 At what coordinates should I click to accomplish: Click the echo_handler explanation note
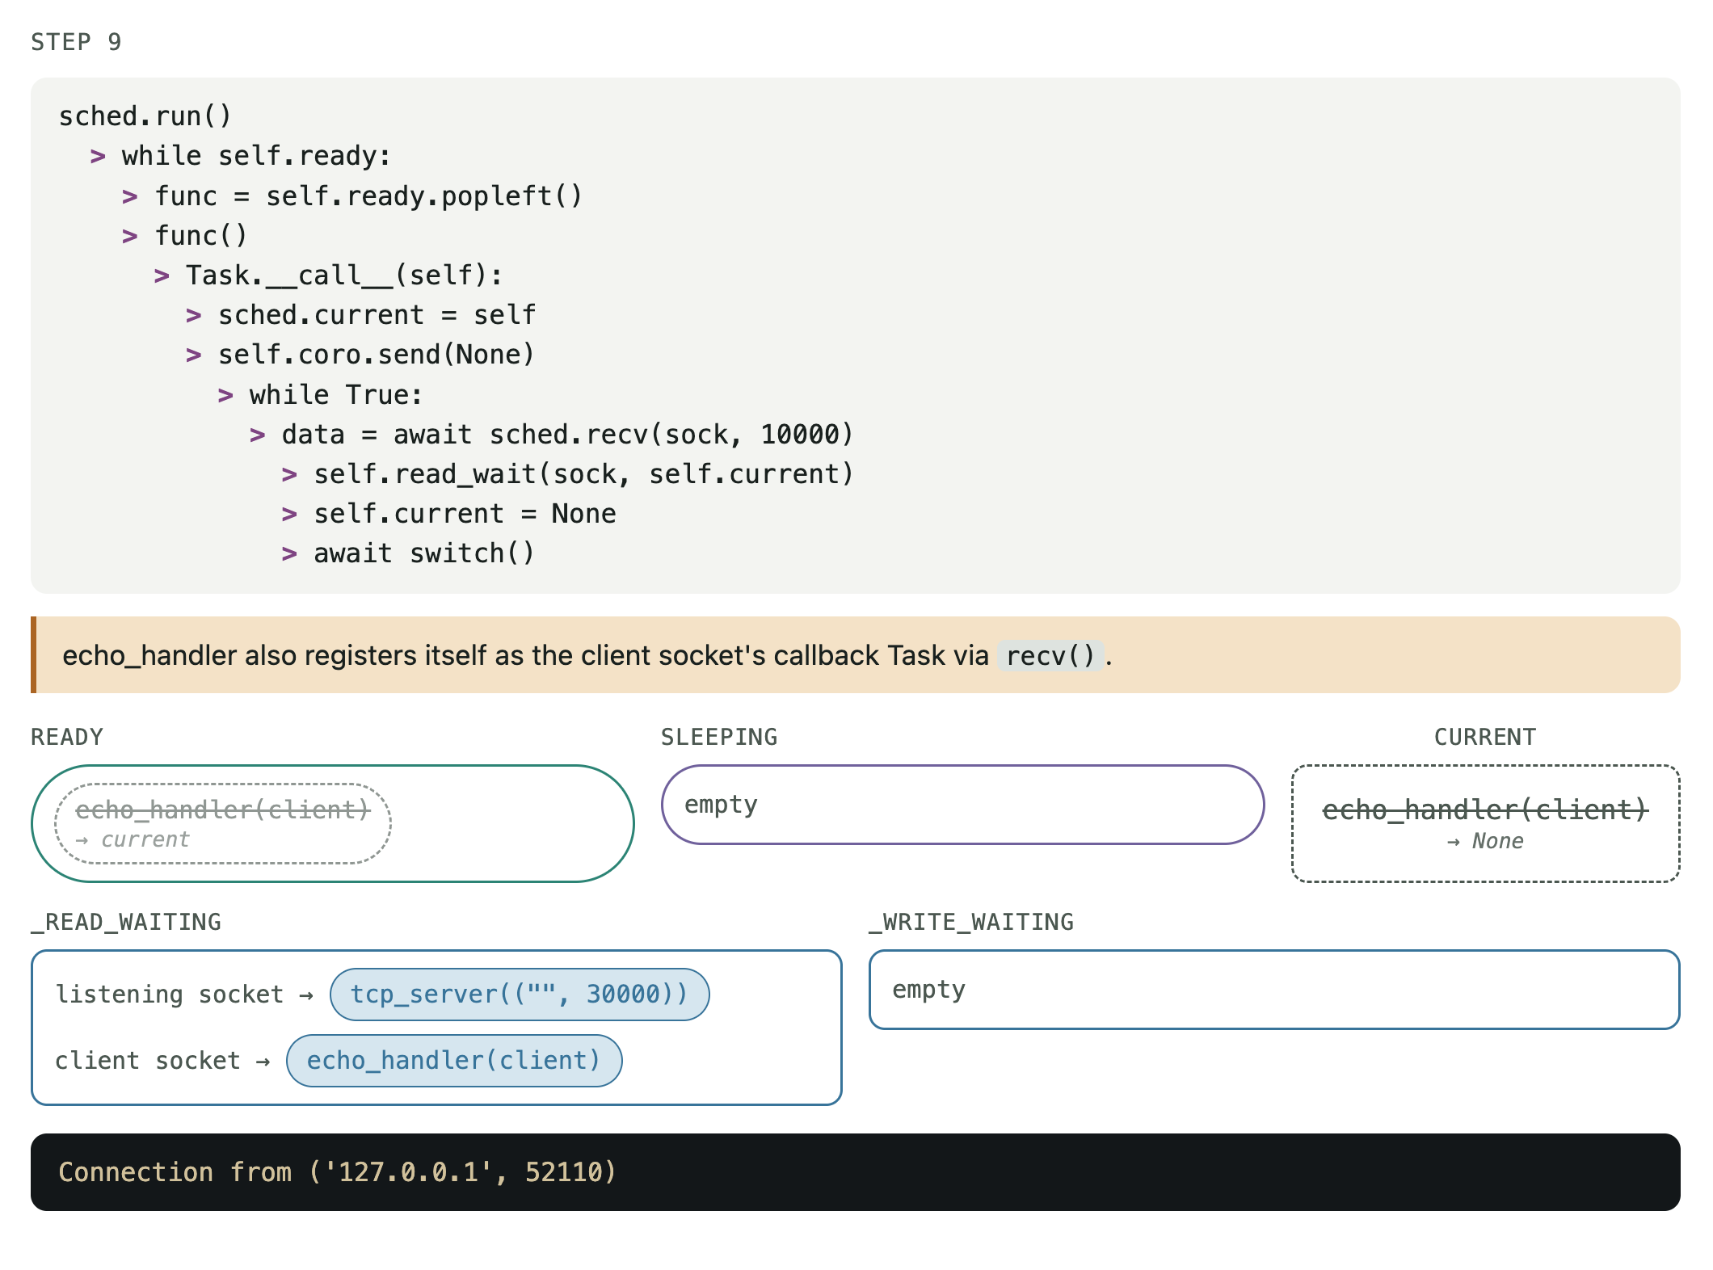(856, 655)
